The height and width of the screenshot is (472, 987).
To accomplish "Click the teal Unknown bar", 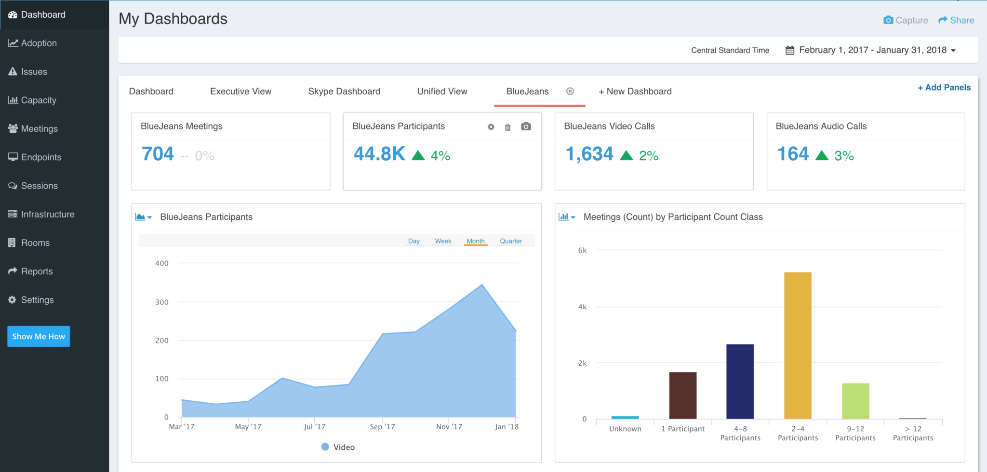I will (625, 418).
